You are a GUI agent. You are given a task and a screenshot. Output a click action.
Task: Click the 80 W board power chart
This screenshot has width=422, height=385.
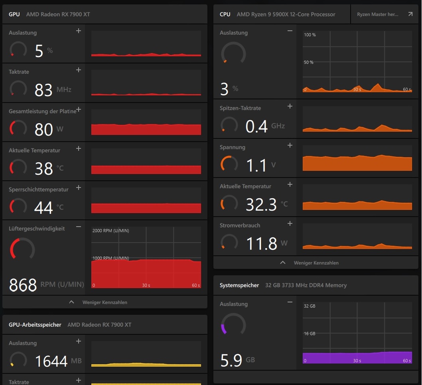pos(146,122)
